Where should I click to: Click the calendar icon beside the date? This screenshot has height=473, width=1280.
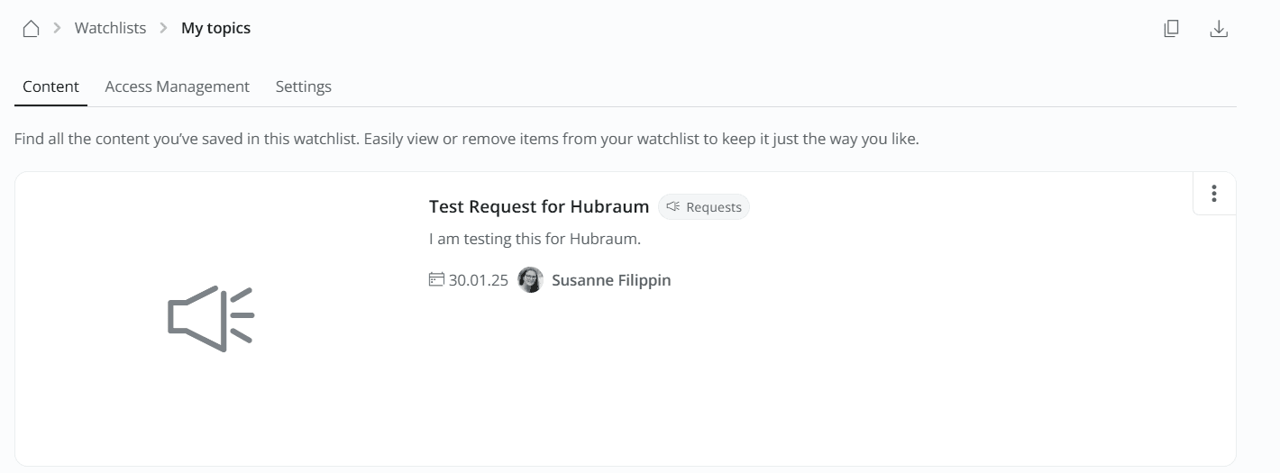[x=436, y=279]
